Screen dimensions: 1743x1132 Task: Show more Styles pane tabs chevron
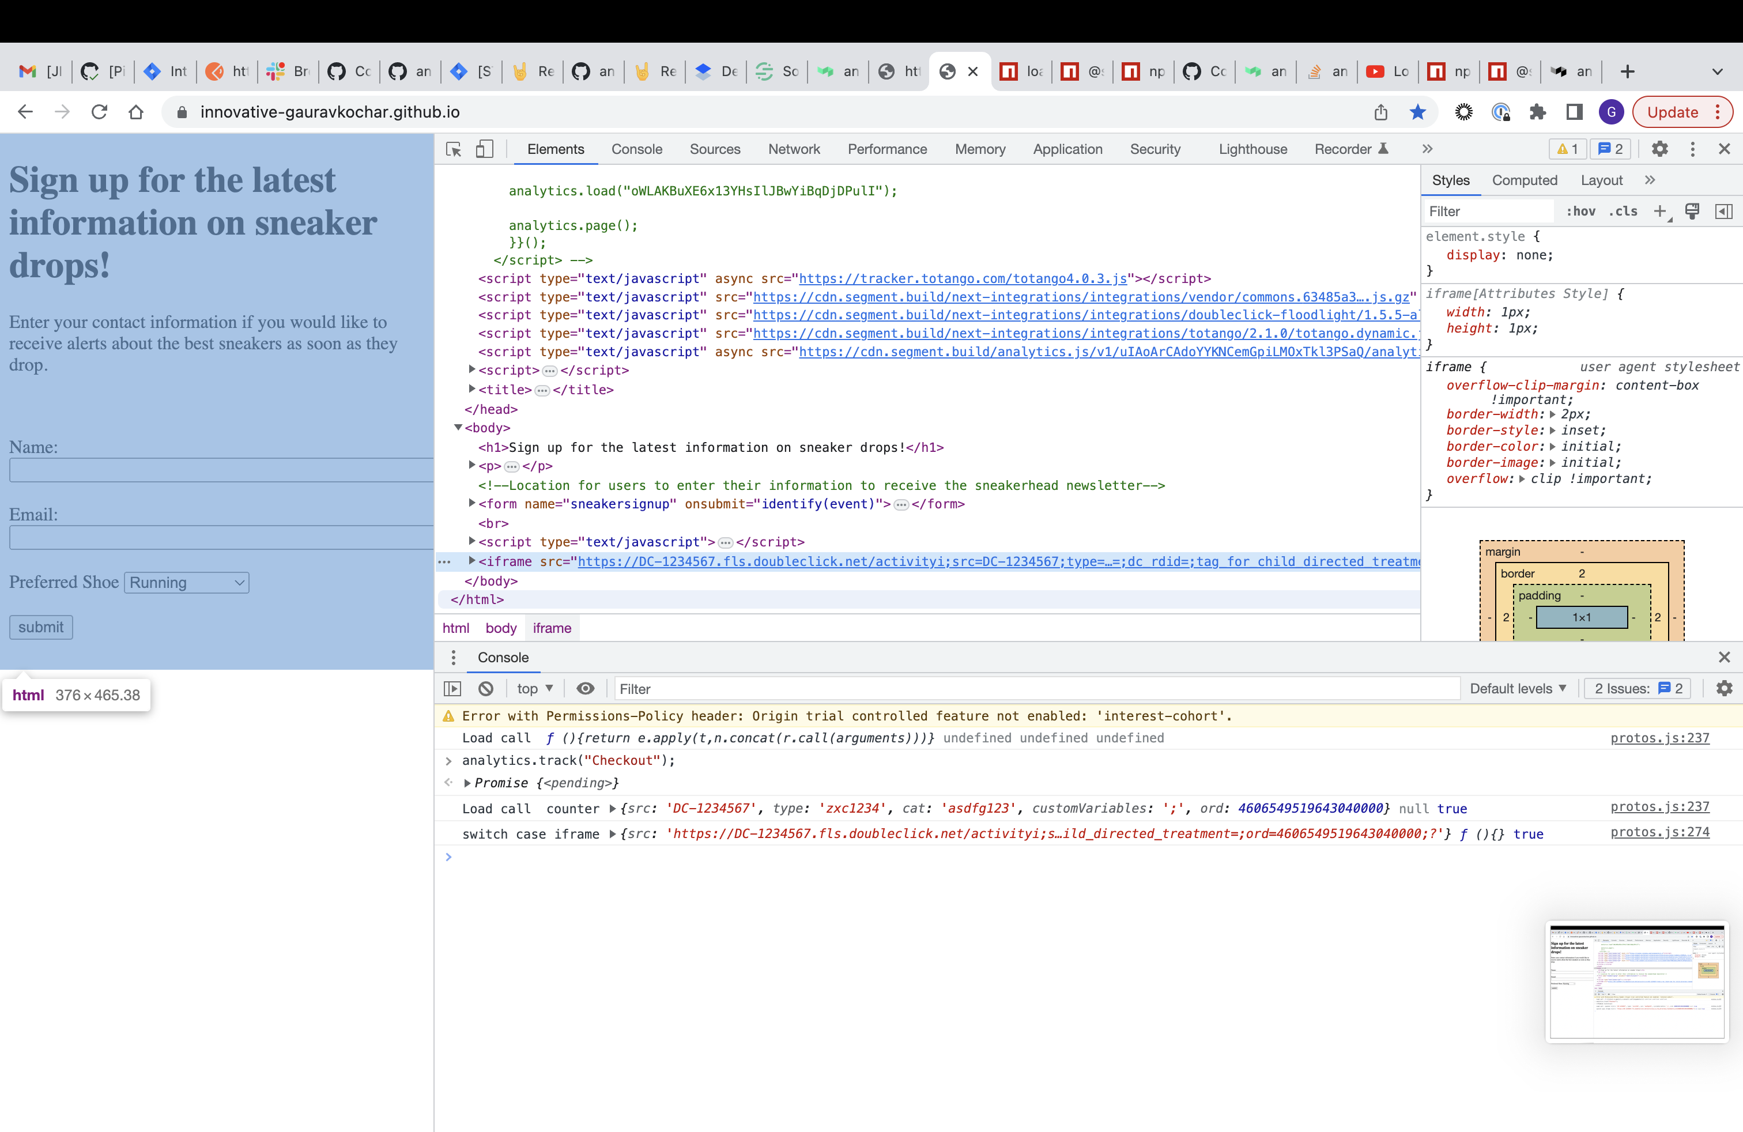click(1650, 181)
